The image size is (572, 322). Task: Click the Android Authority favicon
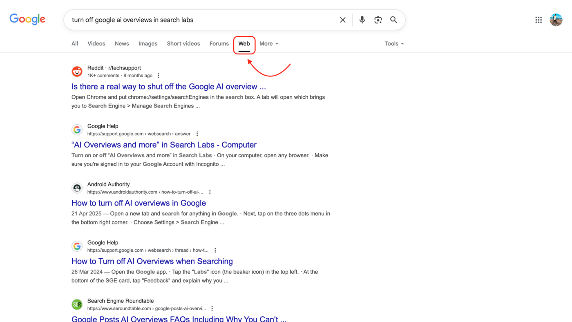pos(77,188)
